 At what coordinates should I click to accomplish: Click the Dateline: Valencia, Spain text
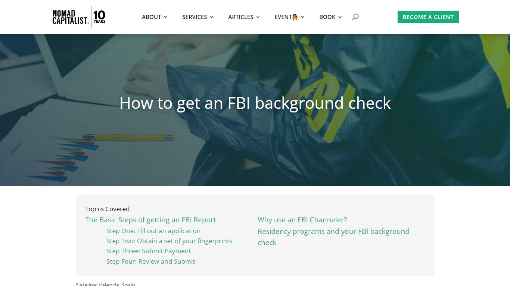105,284
